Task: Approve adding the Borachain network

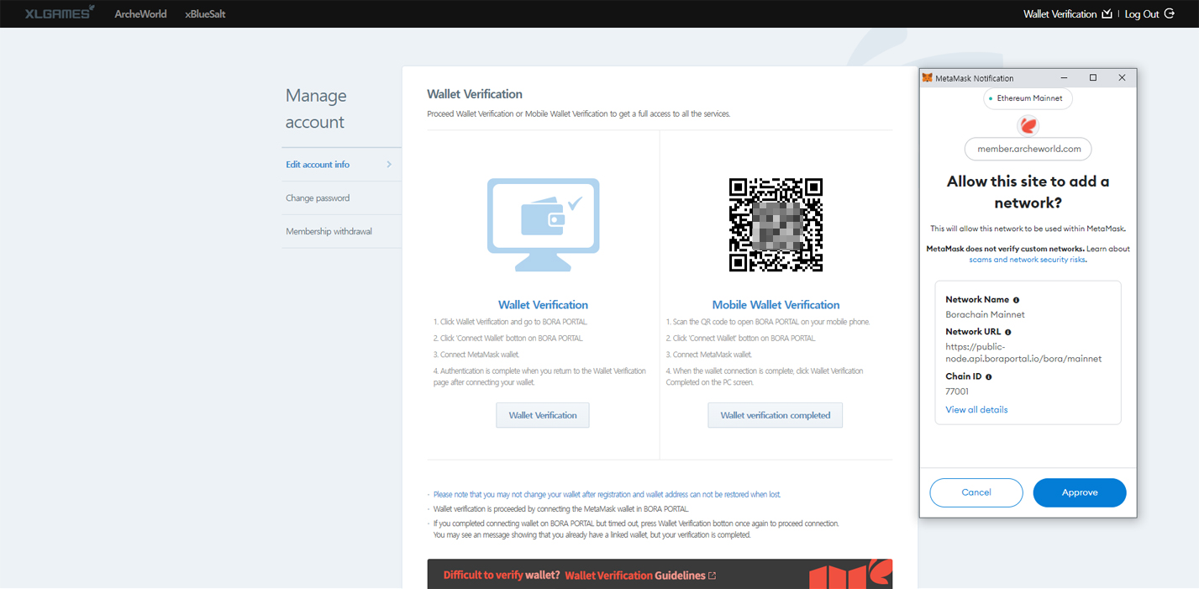Action: coord(1080,492)
